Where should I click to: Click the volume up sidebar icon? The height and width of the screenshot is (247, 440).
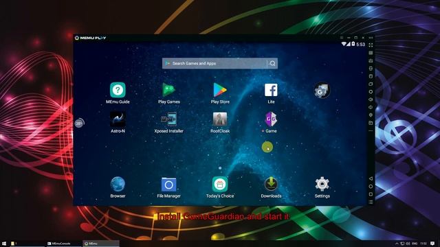coord(371,99)
